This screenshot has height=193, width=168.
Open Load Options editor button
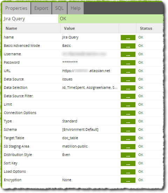pos(128,172)
